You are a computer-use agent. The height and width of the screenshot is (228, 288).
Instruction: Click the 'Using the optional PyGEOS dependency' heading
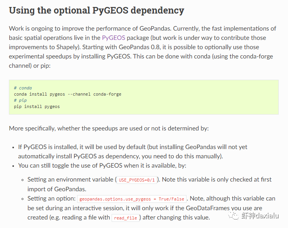pos(97,10)
